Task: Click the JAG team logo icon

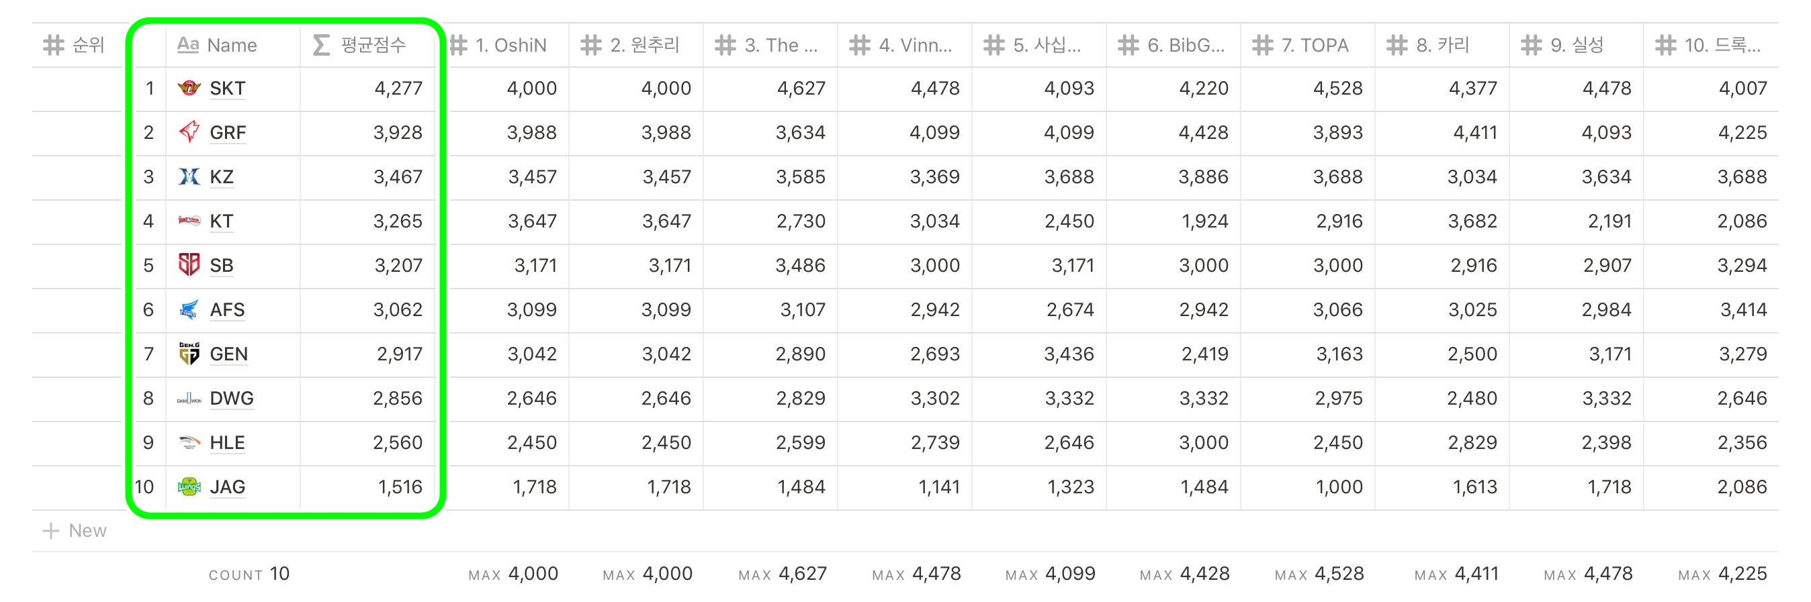Action: (x=188, y=486)
